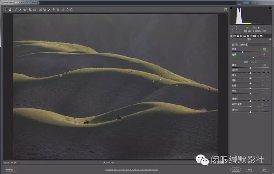Open the Basic panel options menu
This screenshot has height=174, width=274.
coord(270,39)
